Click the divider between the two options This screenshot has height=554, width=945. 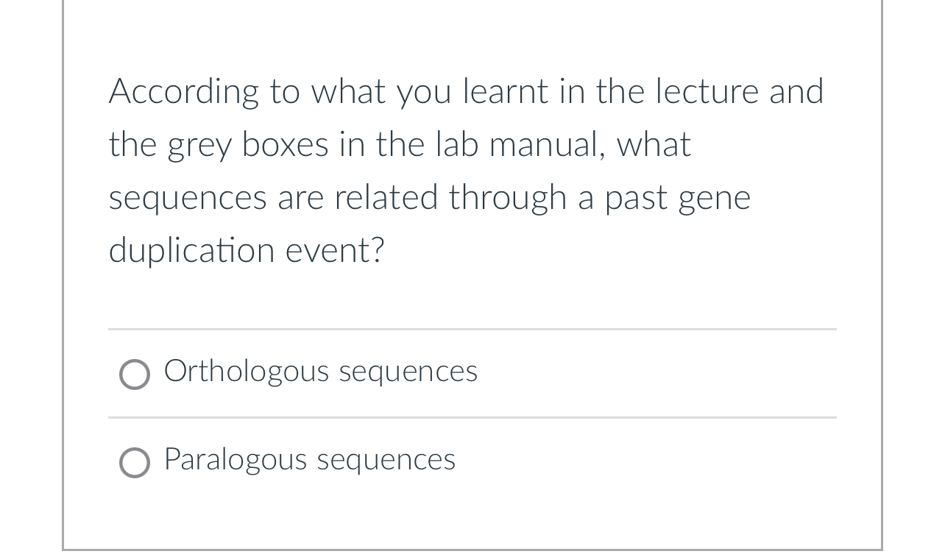pyautogui.click(x=472, y=418)
